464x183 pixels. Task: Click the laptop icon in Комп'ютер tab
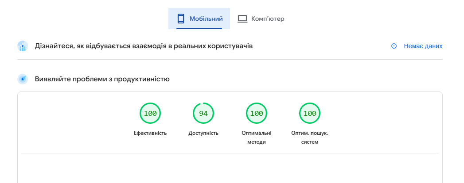point(242,19)
